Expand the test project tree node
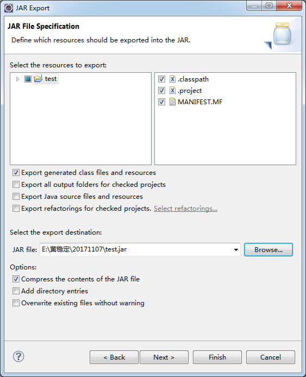This screenshot has width=306, height=377. (x=17, y=79)
